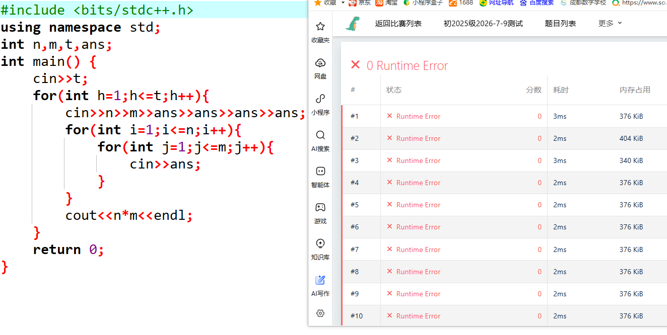Image resolution: width=667 pixels, height=335 pixels.
Task: Click the 耗时 column header
Action: coord(561,90)
